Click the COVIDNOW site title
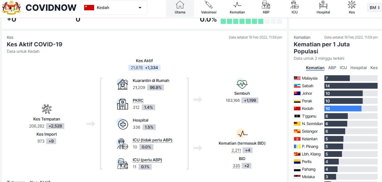Screen dimensions: 382x182 pyautogui.click(x=51, y=7)
